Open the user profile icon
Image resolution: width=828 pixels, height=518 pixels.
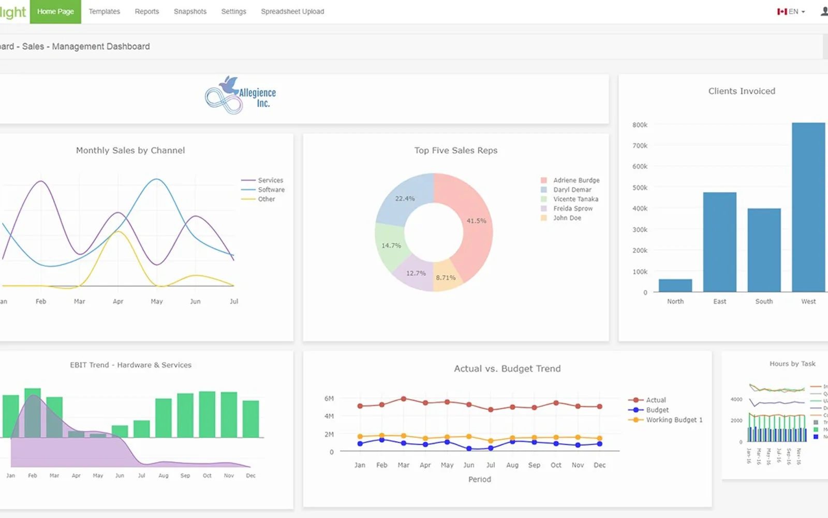coord(824,11)
